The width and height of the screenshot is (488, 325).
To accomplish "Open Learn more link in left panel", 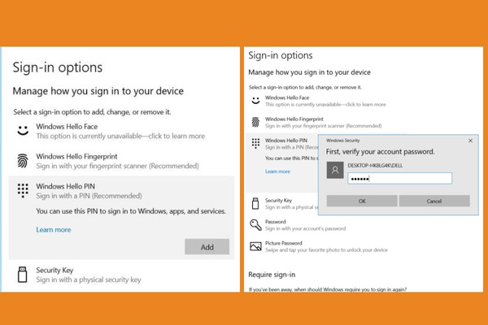I will (x=54, y=230).
